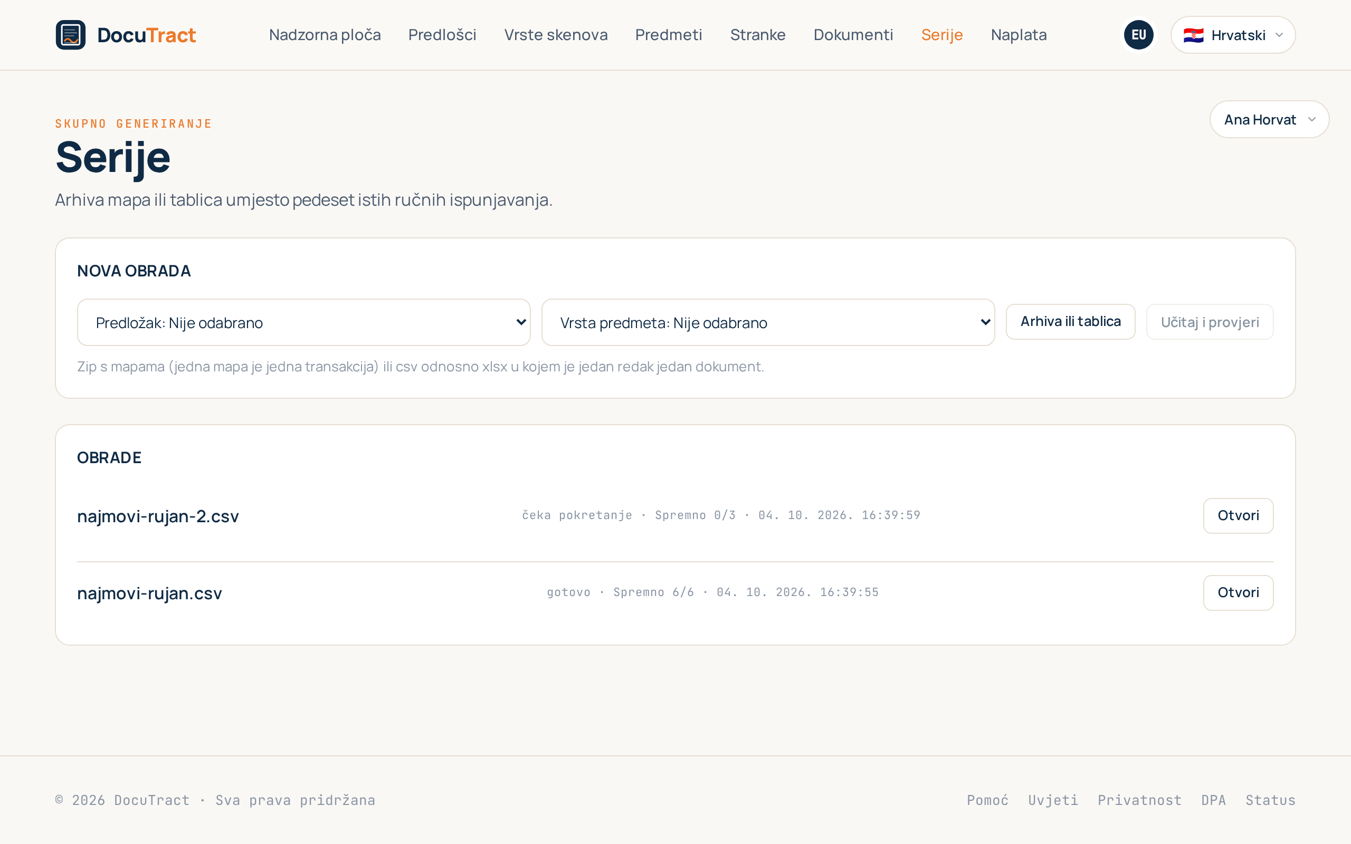This screenshot has height=844, width=1351.
Task: Open the Hrvatski language dropdown
Action: click(1233, 35)
